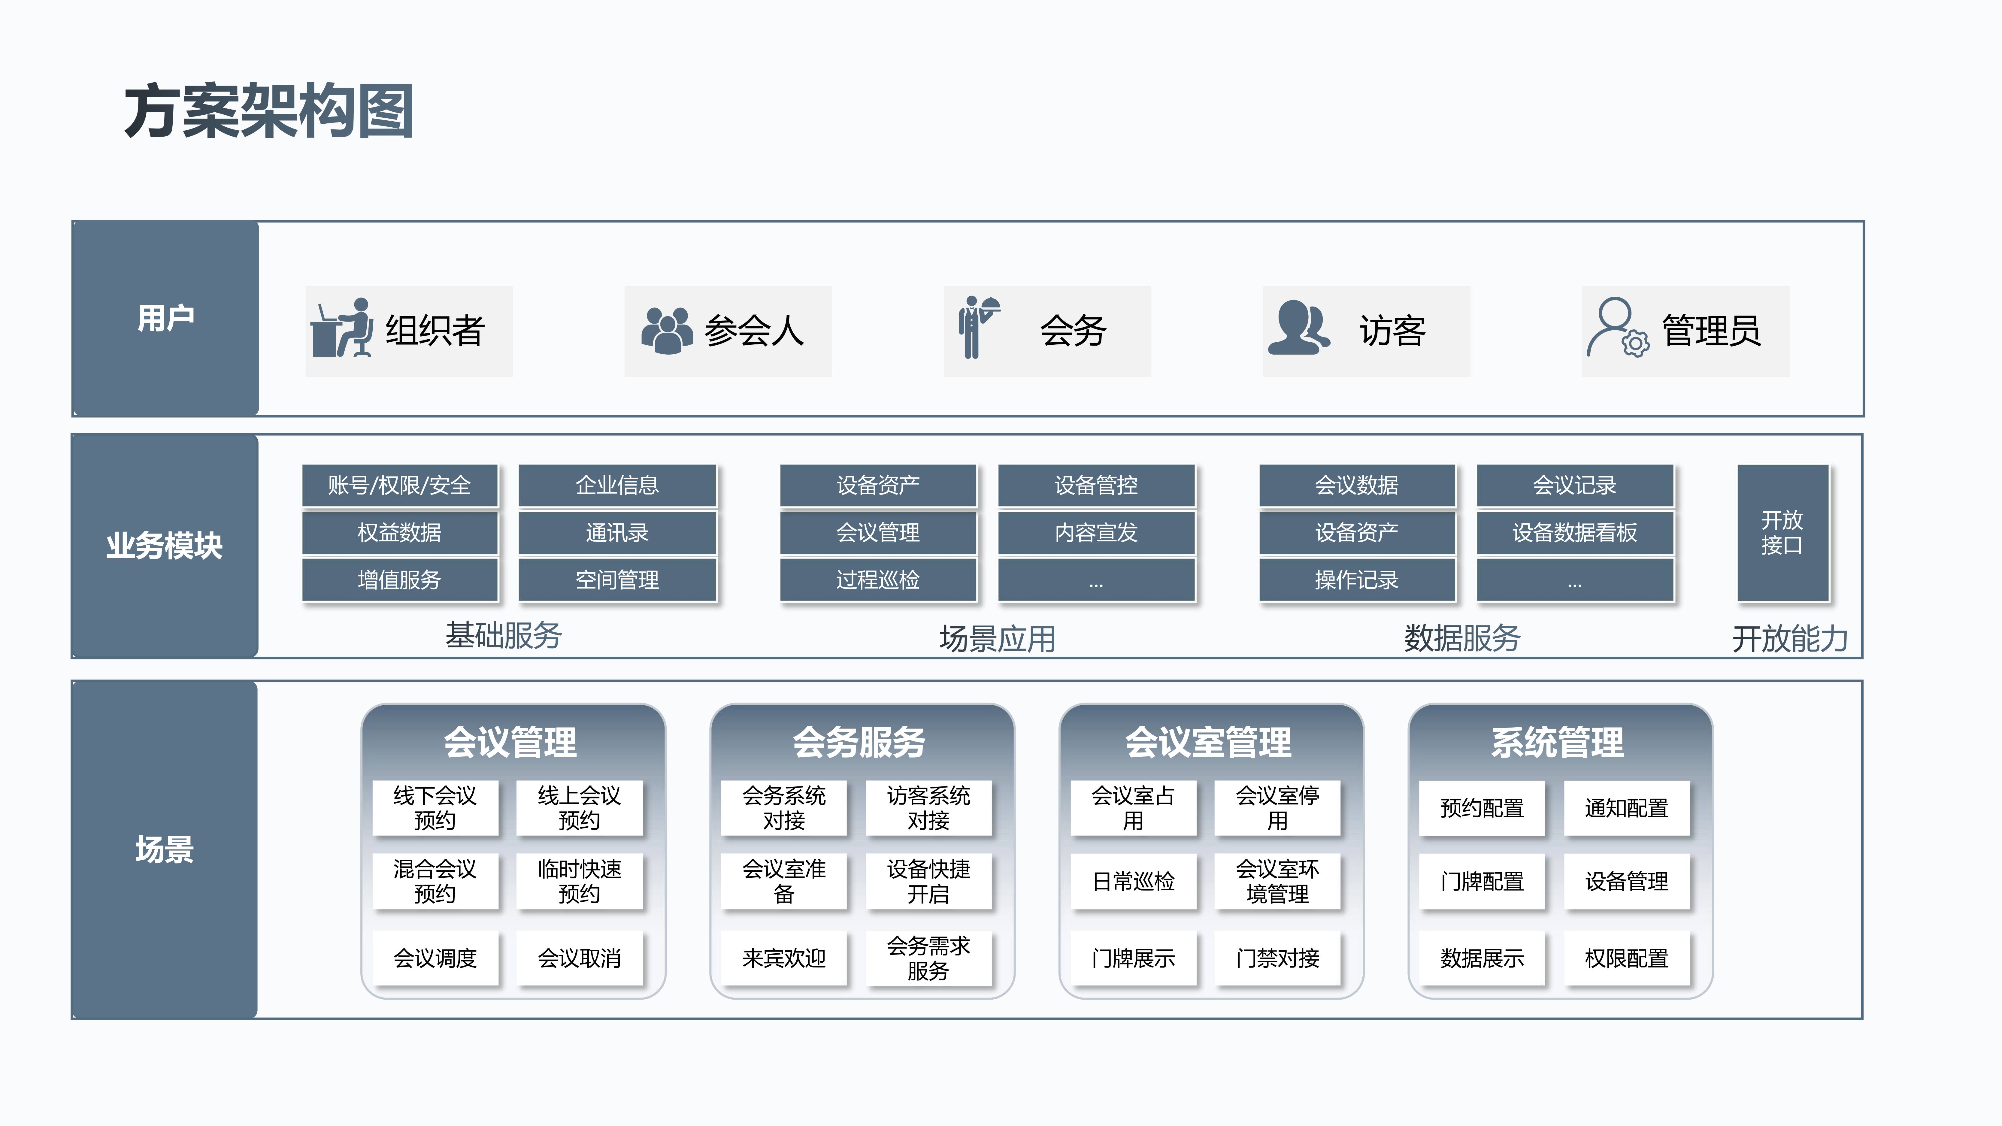Select the 访客 label
Image resolution: width=2002 pixels, height=1126 pixels.
click(x=1393, y=331)
